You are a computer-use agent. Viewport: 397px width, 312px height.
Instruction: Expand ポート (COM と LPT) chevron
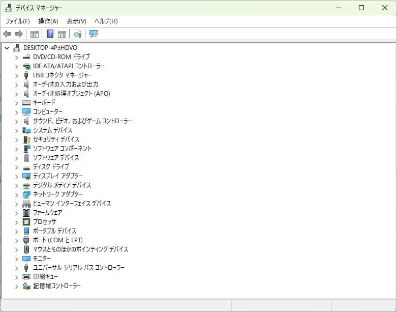pos(16,241)
